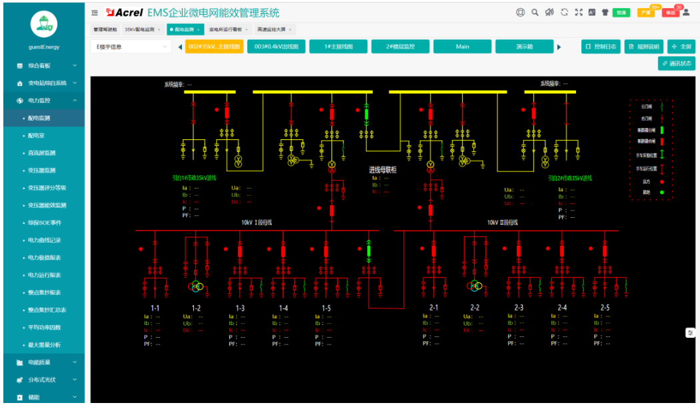
Task: Click the 综合看板 dashboard icon
Action: point(19,65)
